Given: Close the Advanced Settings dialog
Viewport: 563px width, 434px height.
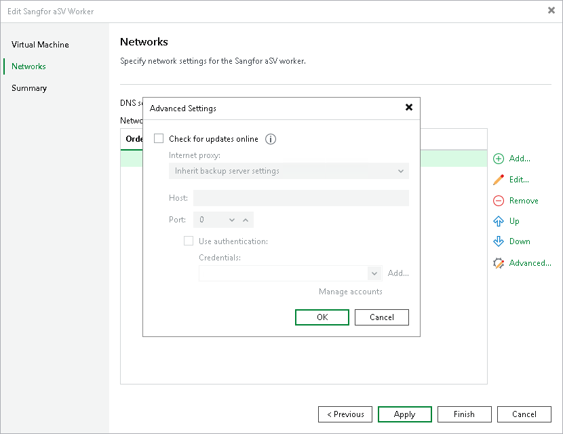Looking at the screenshot, I should [408, 107].
